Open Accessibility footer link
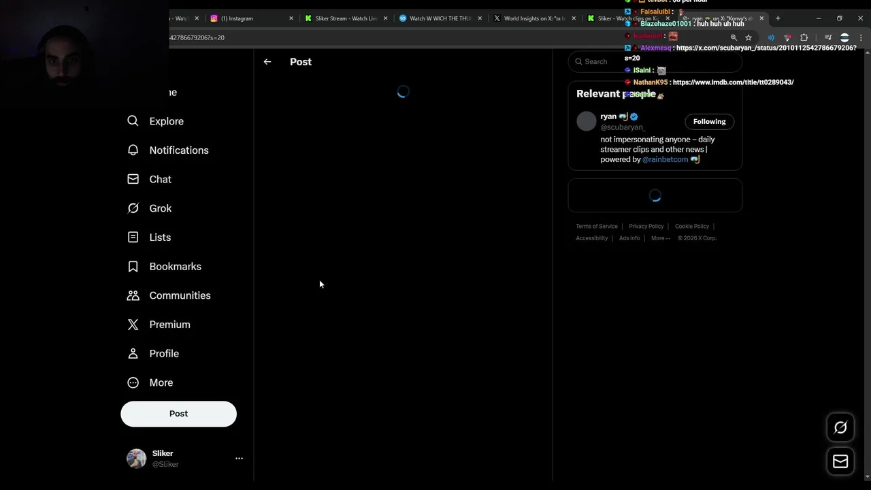The height and width of the screenshot is (490, 871). pyautogui.click(x=592, y=238)
